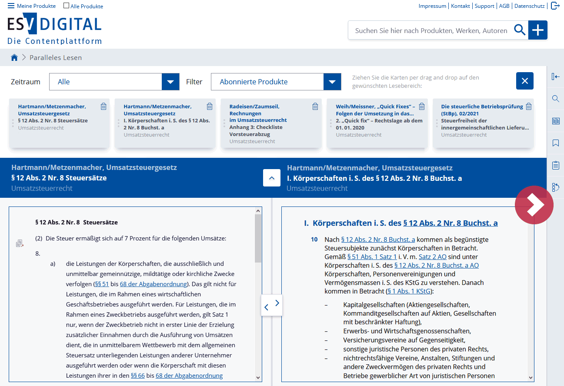Click the Paralleles Lesen breadcrumb
Viewport: 564px width, 386px height.
coord(56,57)
